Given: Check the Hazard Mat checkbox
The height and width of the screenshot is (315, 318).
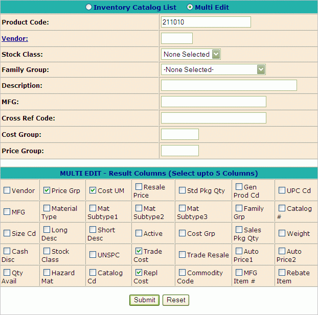Looking at the screenshot, I should tap(47, 273).
